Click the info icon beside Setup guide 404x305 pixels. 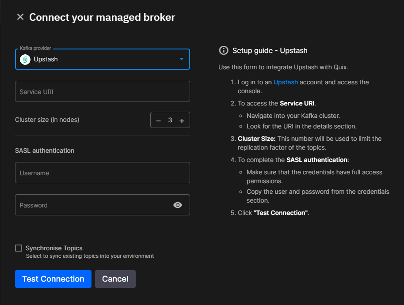pyautogui.click(x=224, y=50)
